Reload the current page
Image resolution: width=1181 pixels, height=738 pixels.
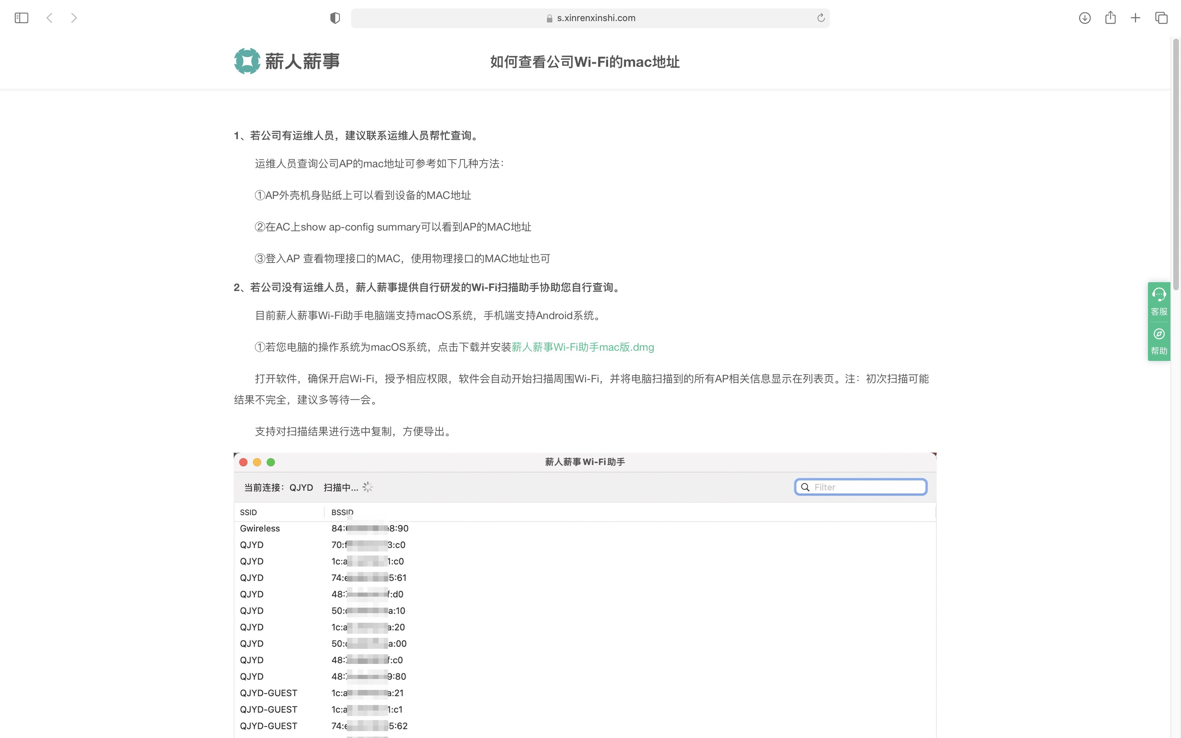[x=821, y=18]
